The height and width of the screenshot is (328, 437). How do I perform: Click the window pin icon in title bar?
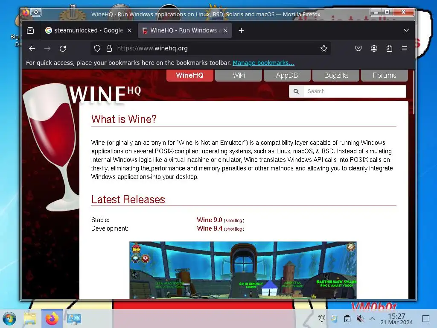pos(36,12)
